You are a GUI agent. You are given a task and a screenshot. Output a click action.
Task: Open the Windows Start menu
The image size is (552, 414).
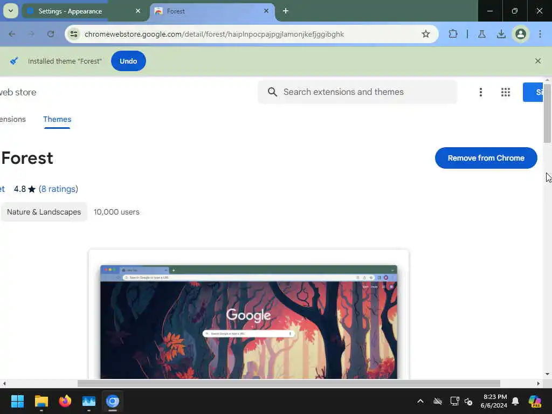[17, 401]
